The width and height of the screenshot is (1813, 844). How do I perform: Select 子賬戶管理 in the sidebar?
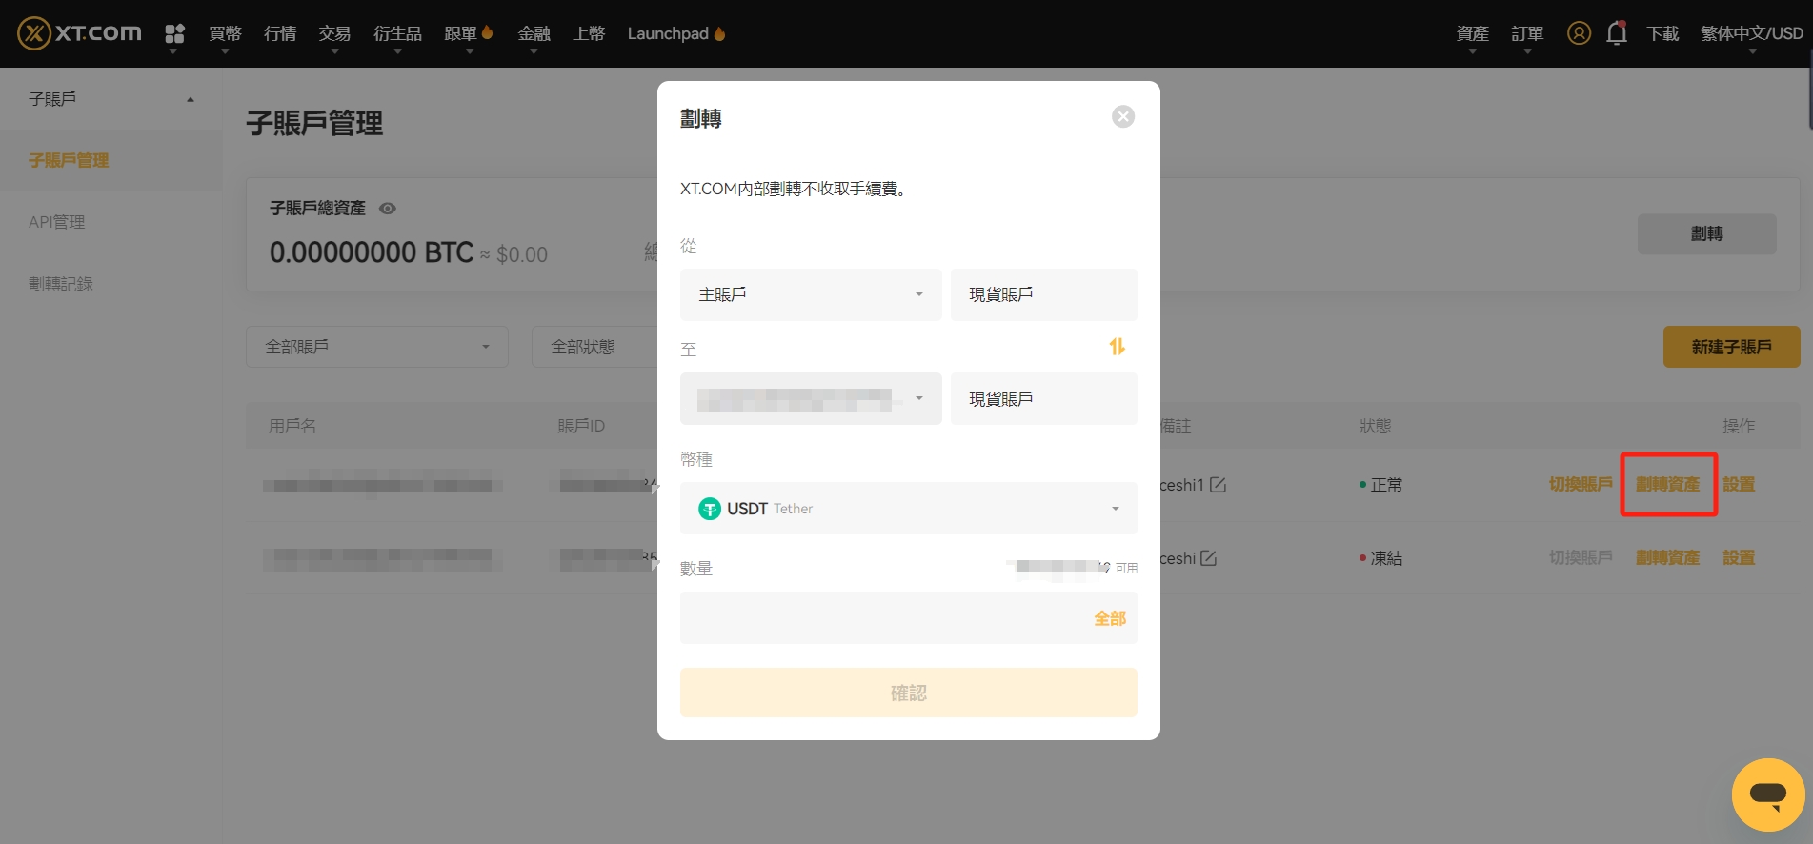click(x=111, y=160)
